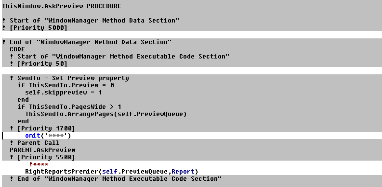Click the 'Report' parameter in RightReportsPremier
The image size is (382, 187).
click(183, 172)
